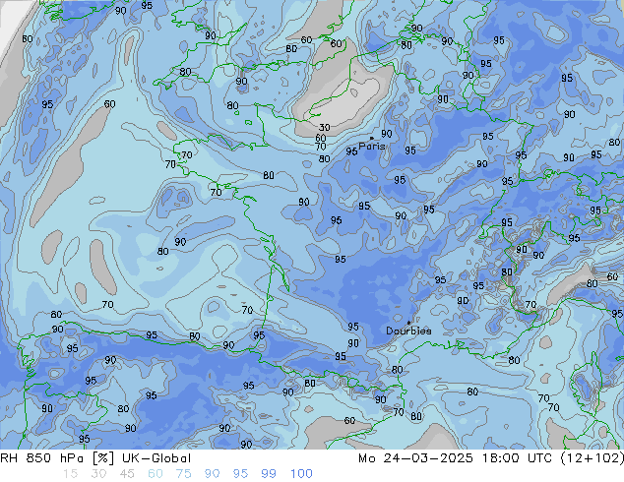
Task: Click the legend value 100
Action: (301, 474)
